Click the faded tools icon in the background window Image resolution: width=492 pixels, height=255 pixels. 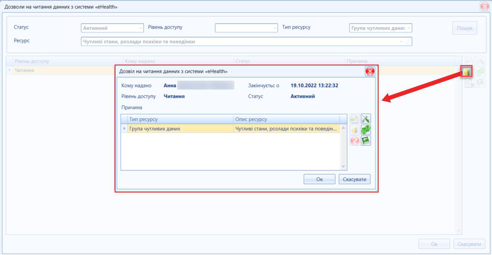click(481, 61)
